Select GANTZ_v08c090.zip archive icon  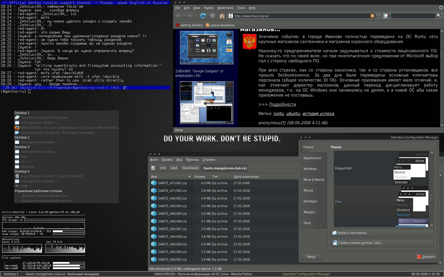coord(154,252)
